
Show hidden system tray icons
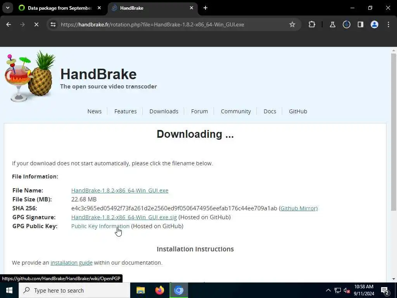click(328, 290)
